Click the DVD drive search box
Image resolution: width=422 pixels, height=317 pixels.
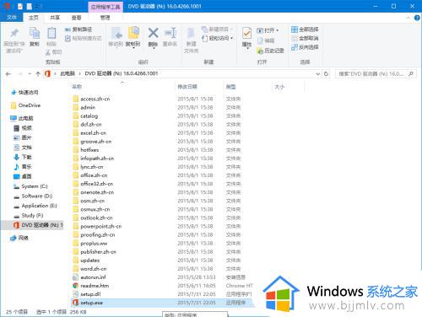coord(376,74)
